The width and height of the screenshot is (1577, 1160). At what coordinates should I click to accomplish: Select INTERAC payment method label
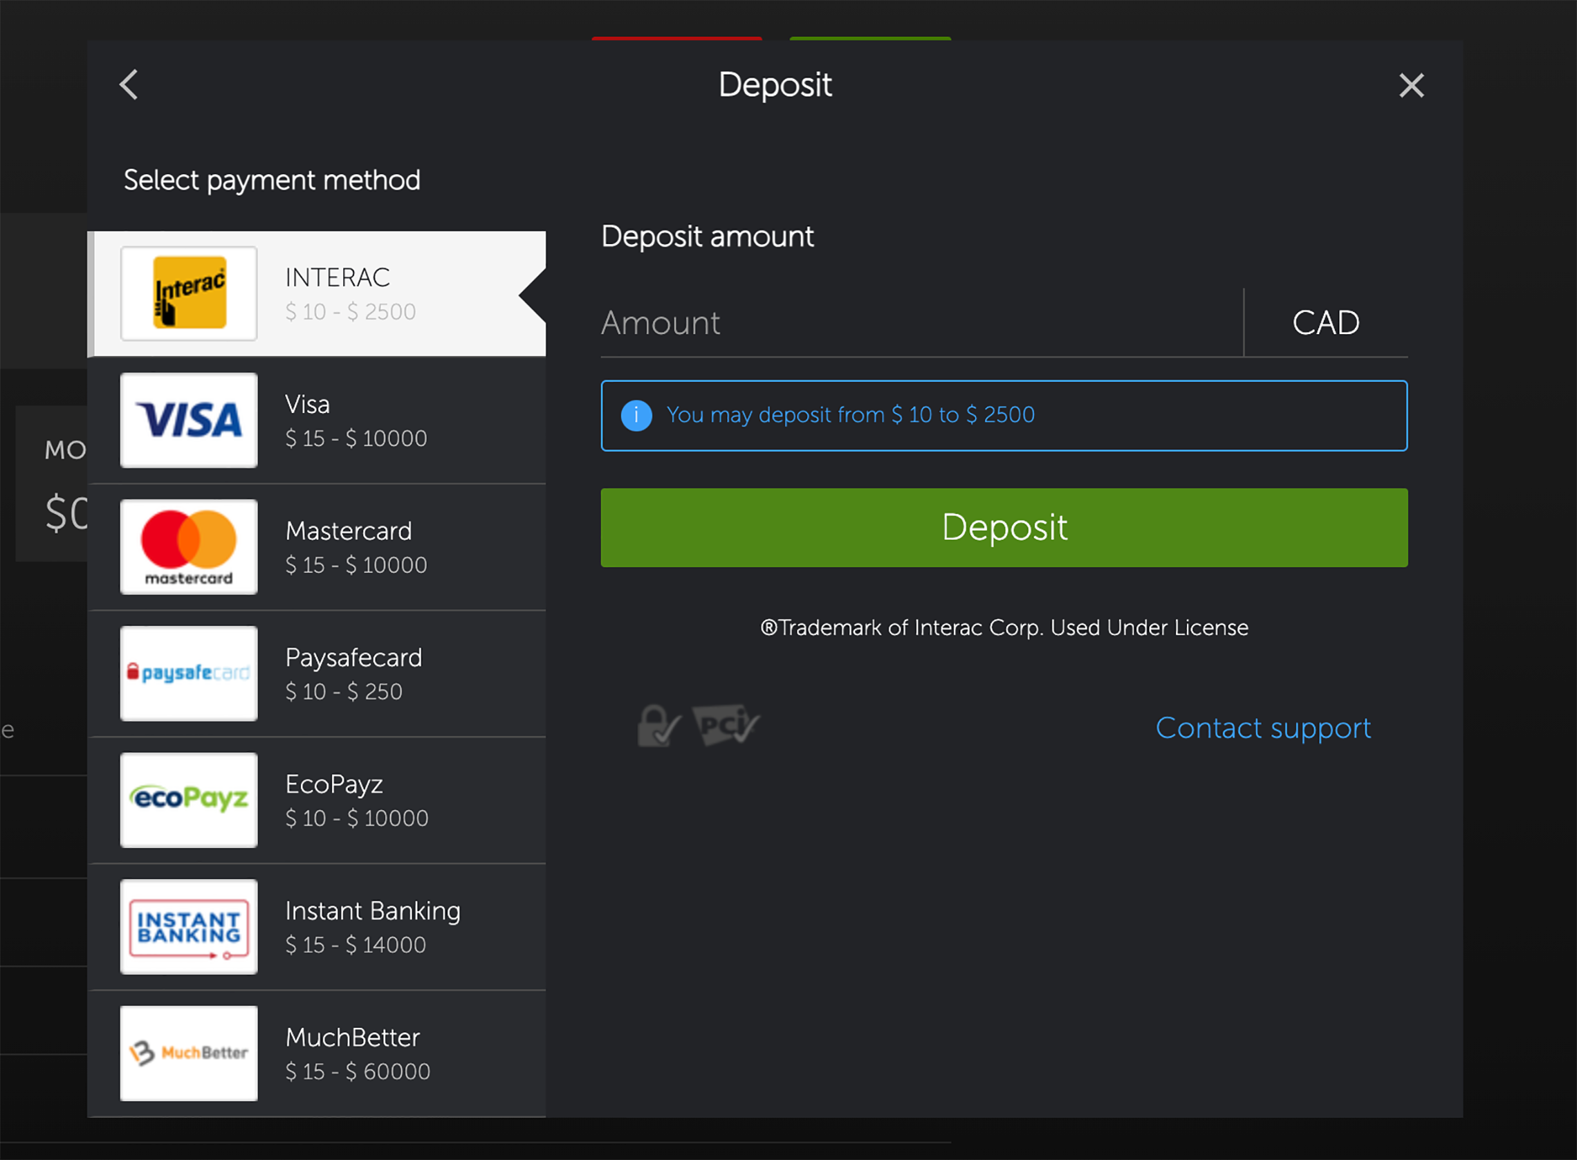click(337, 277)
